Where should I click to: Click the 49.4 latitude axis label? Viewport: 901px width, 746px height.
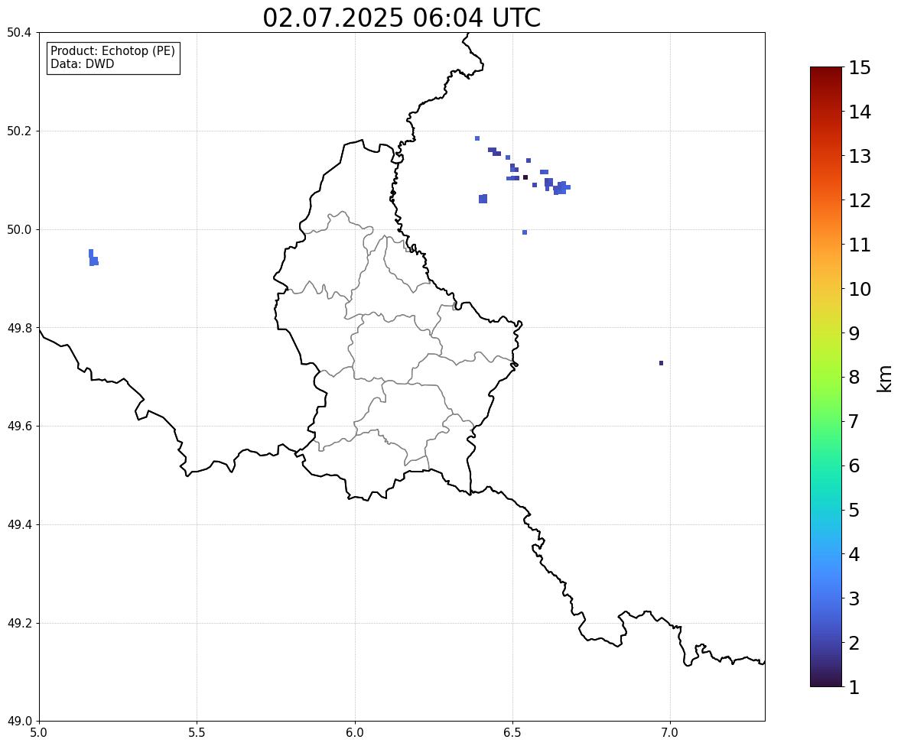click(x=19, y=525)
